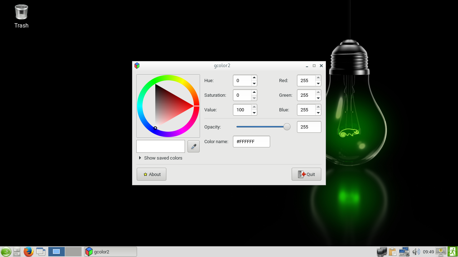Open the start menu launcher icon
Viewport: 458px width, 257px height.
6,252
